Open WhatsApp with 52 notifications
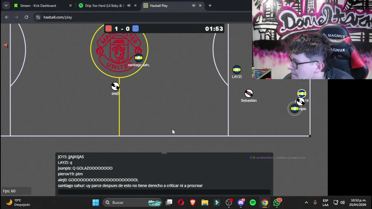 (x=277, y=202)
